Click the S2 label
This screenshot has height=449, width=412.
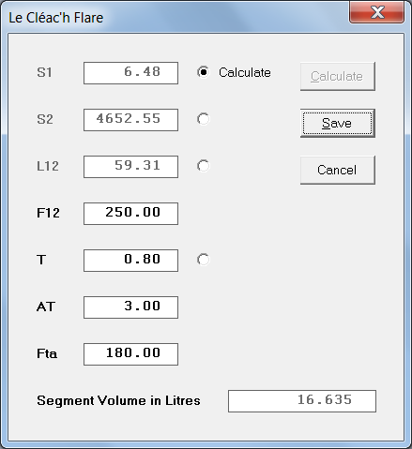pos(45,119)
